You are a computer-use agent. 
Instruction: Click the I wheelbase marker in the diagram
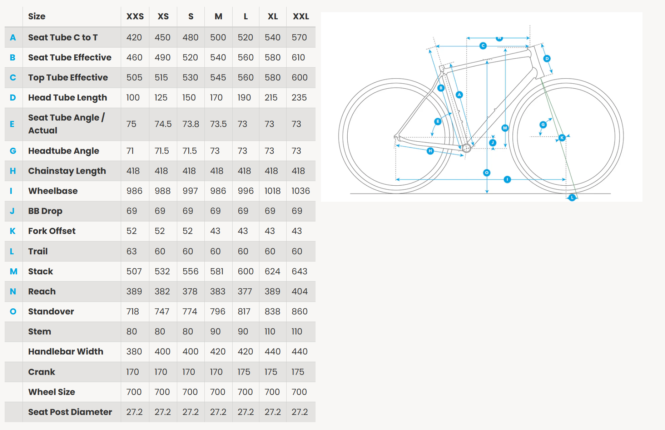507,179
